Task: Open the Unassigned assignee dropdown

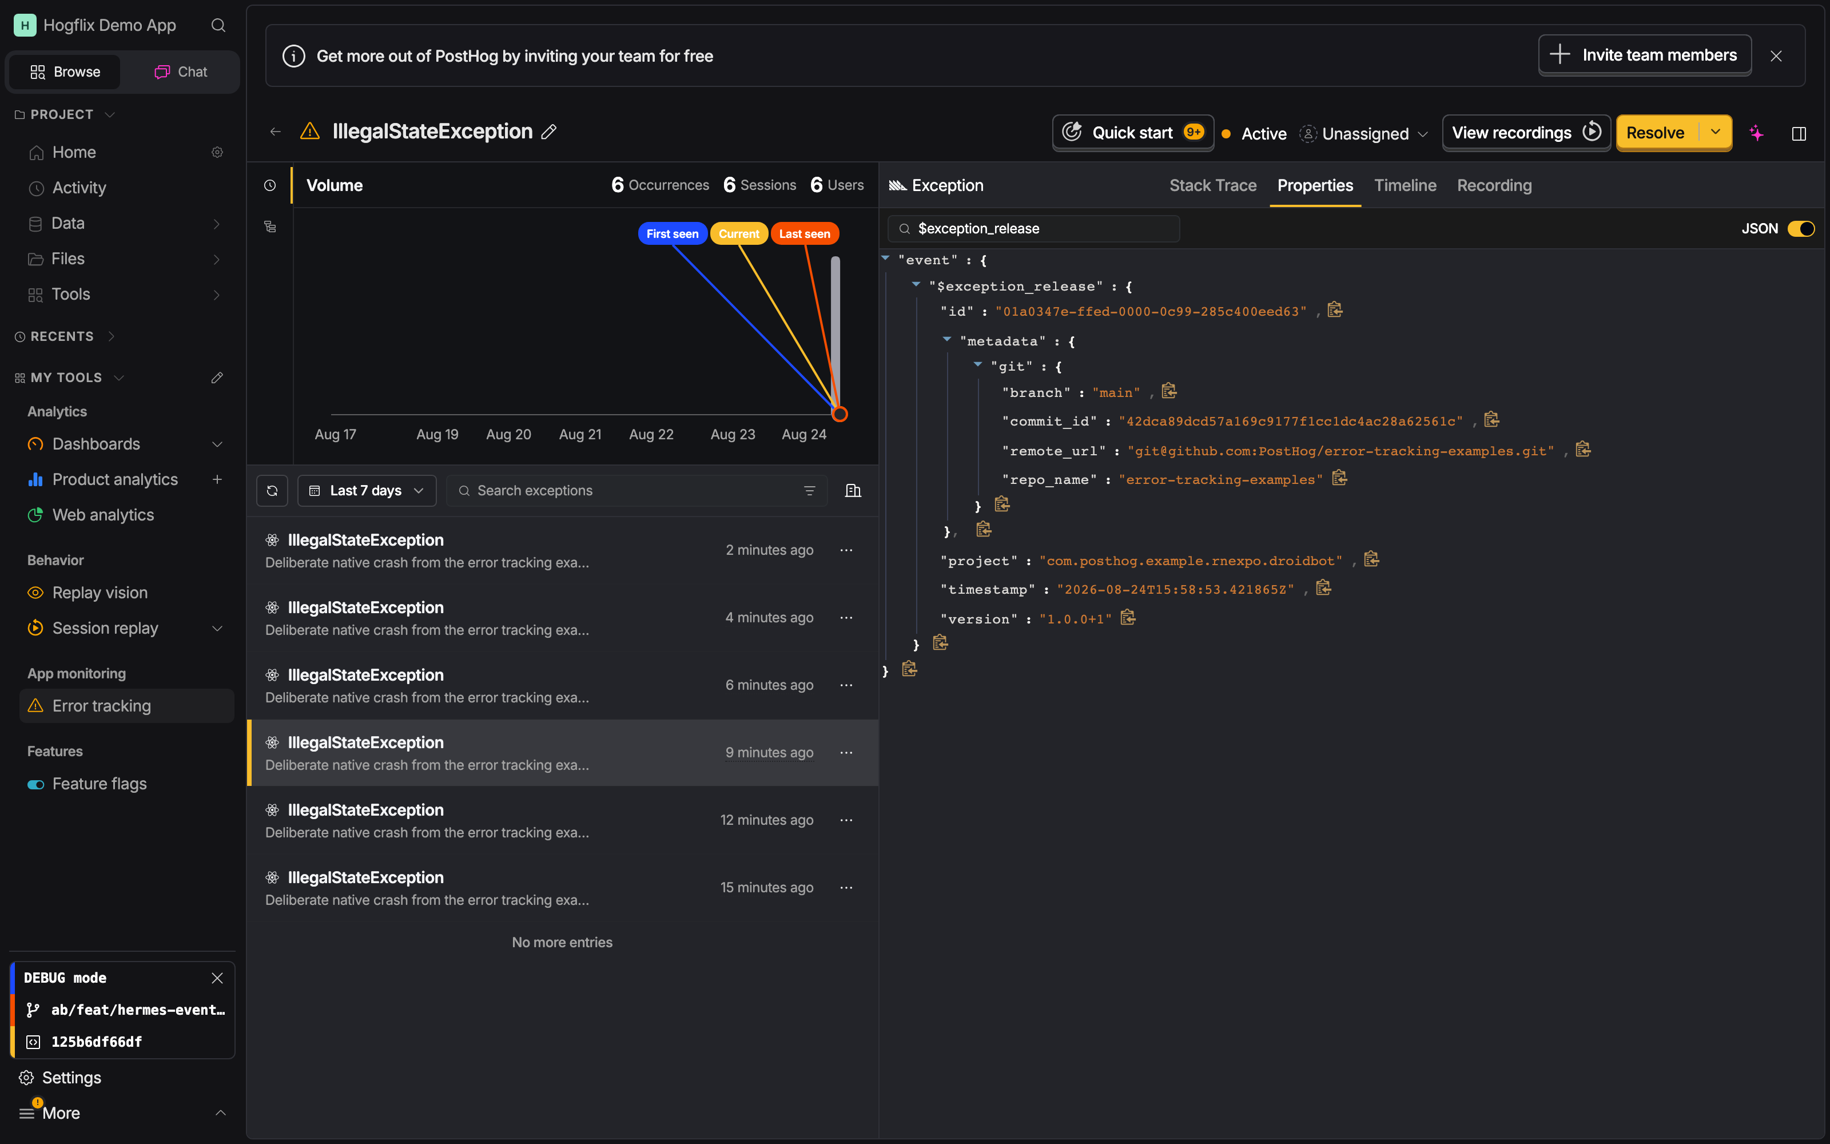Action: (1364, 133)
